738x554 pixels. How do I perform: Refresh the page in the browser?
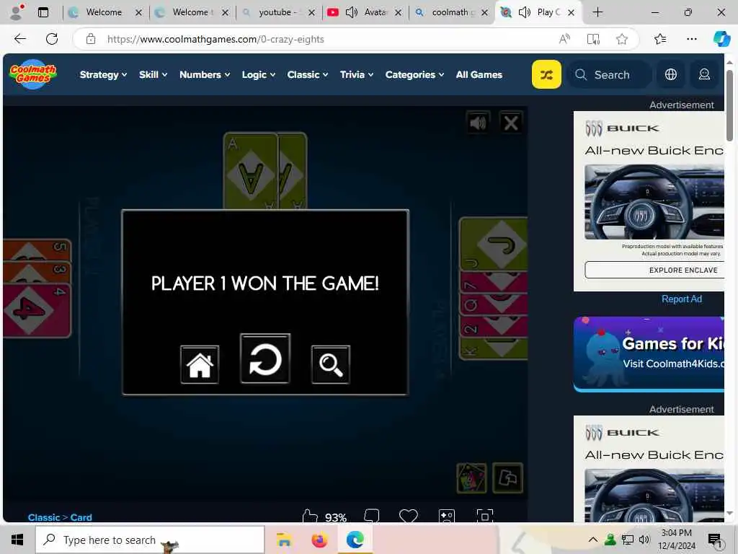pos(52,39)
